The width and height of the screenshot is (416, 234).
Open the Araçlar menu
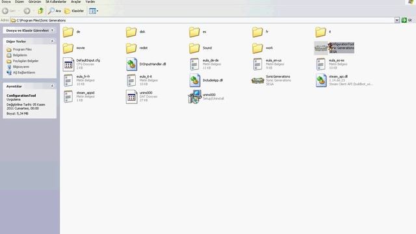pos(75,1)
